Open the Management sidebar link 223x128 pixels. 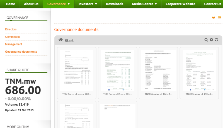[x=13, y=44]
